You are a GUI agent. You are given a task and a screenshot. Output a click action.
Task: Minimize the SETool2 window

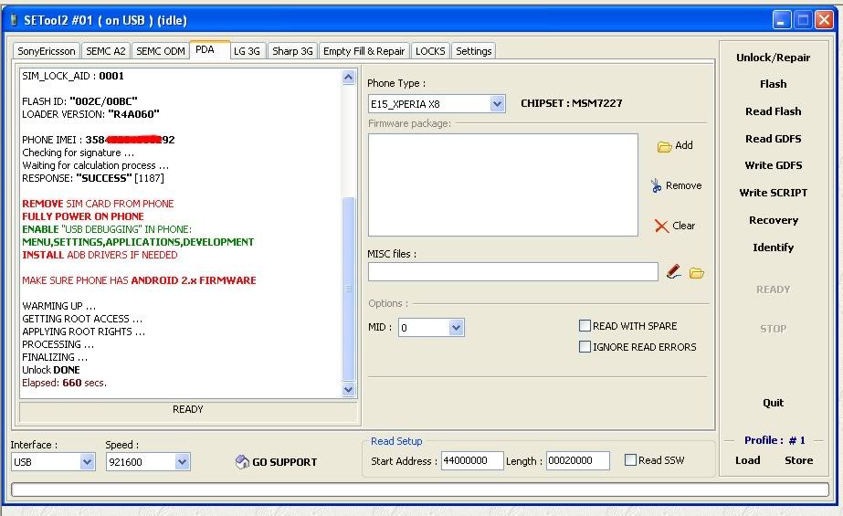(x=782, y=20)
